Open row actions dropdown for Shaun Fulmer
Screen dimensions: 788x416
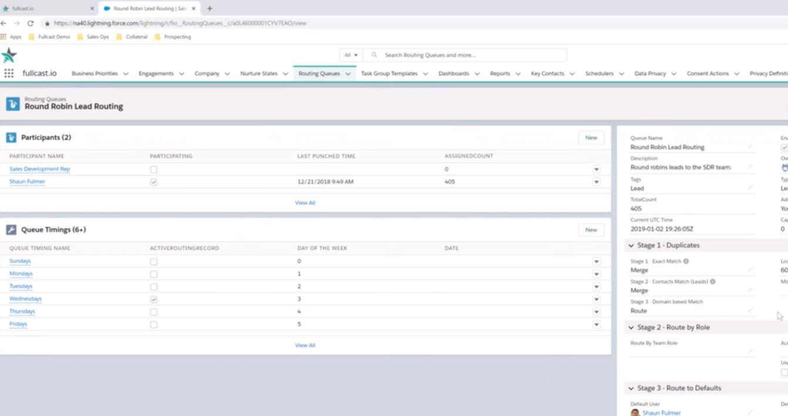pos(596,182)
